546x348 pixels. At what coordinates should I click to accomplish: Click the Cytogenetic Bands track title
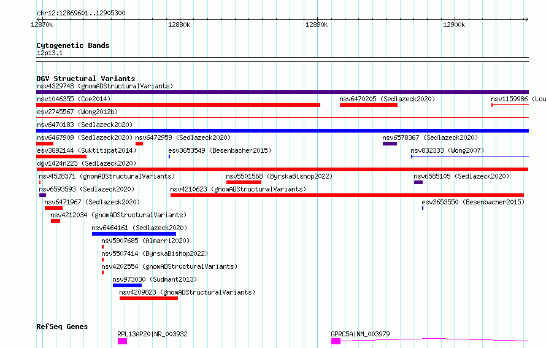tap(73, 45)
